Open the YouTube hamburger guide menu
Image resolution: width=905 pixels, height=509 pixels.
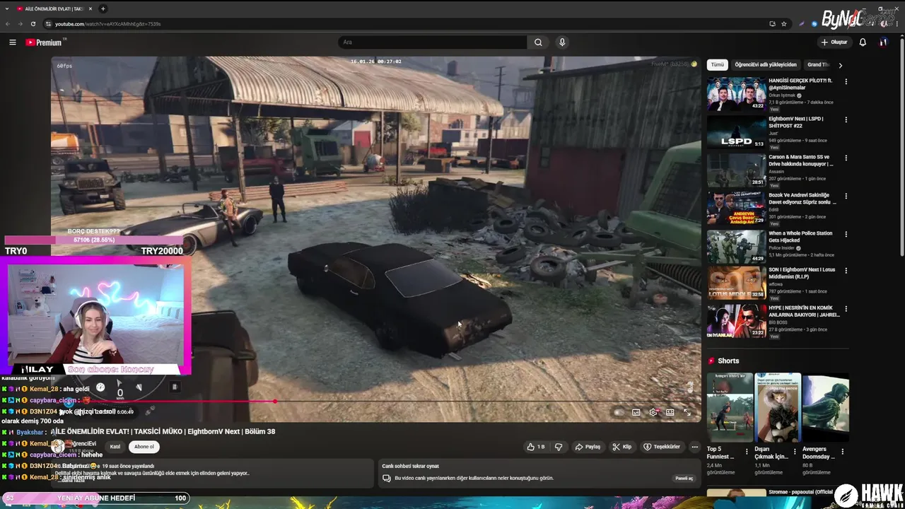tap(12, 42)
